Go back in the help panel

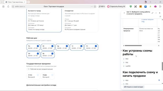point(124,13)
